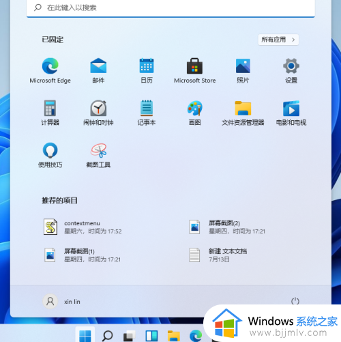Open 使用技巧 tips app
Image resolution: width=341 pixels, height=342 pixels.
click(50, 155)
